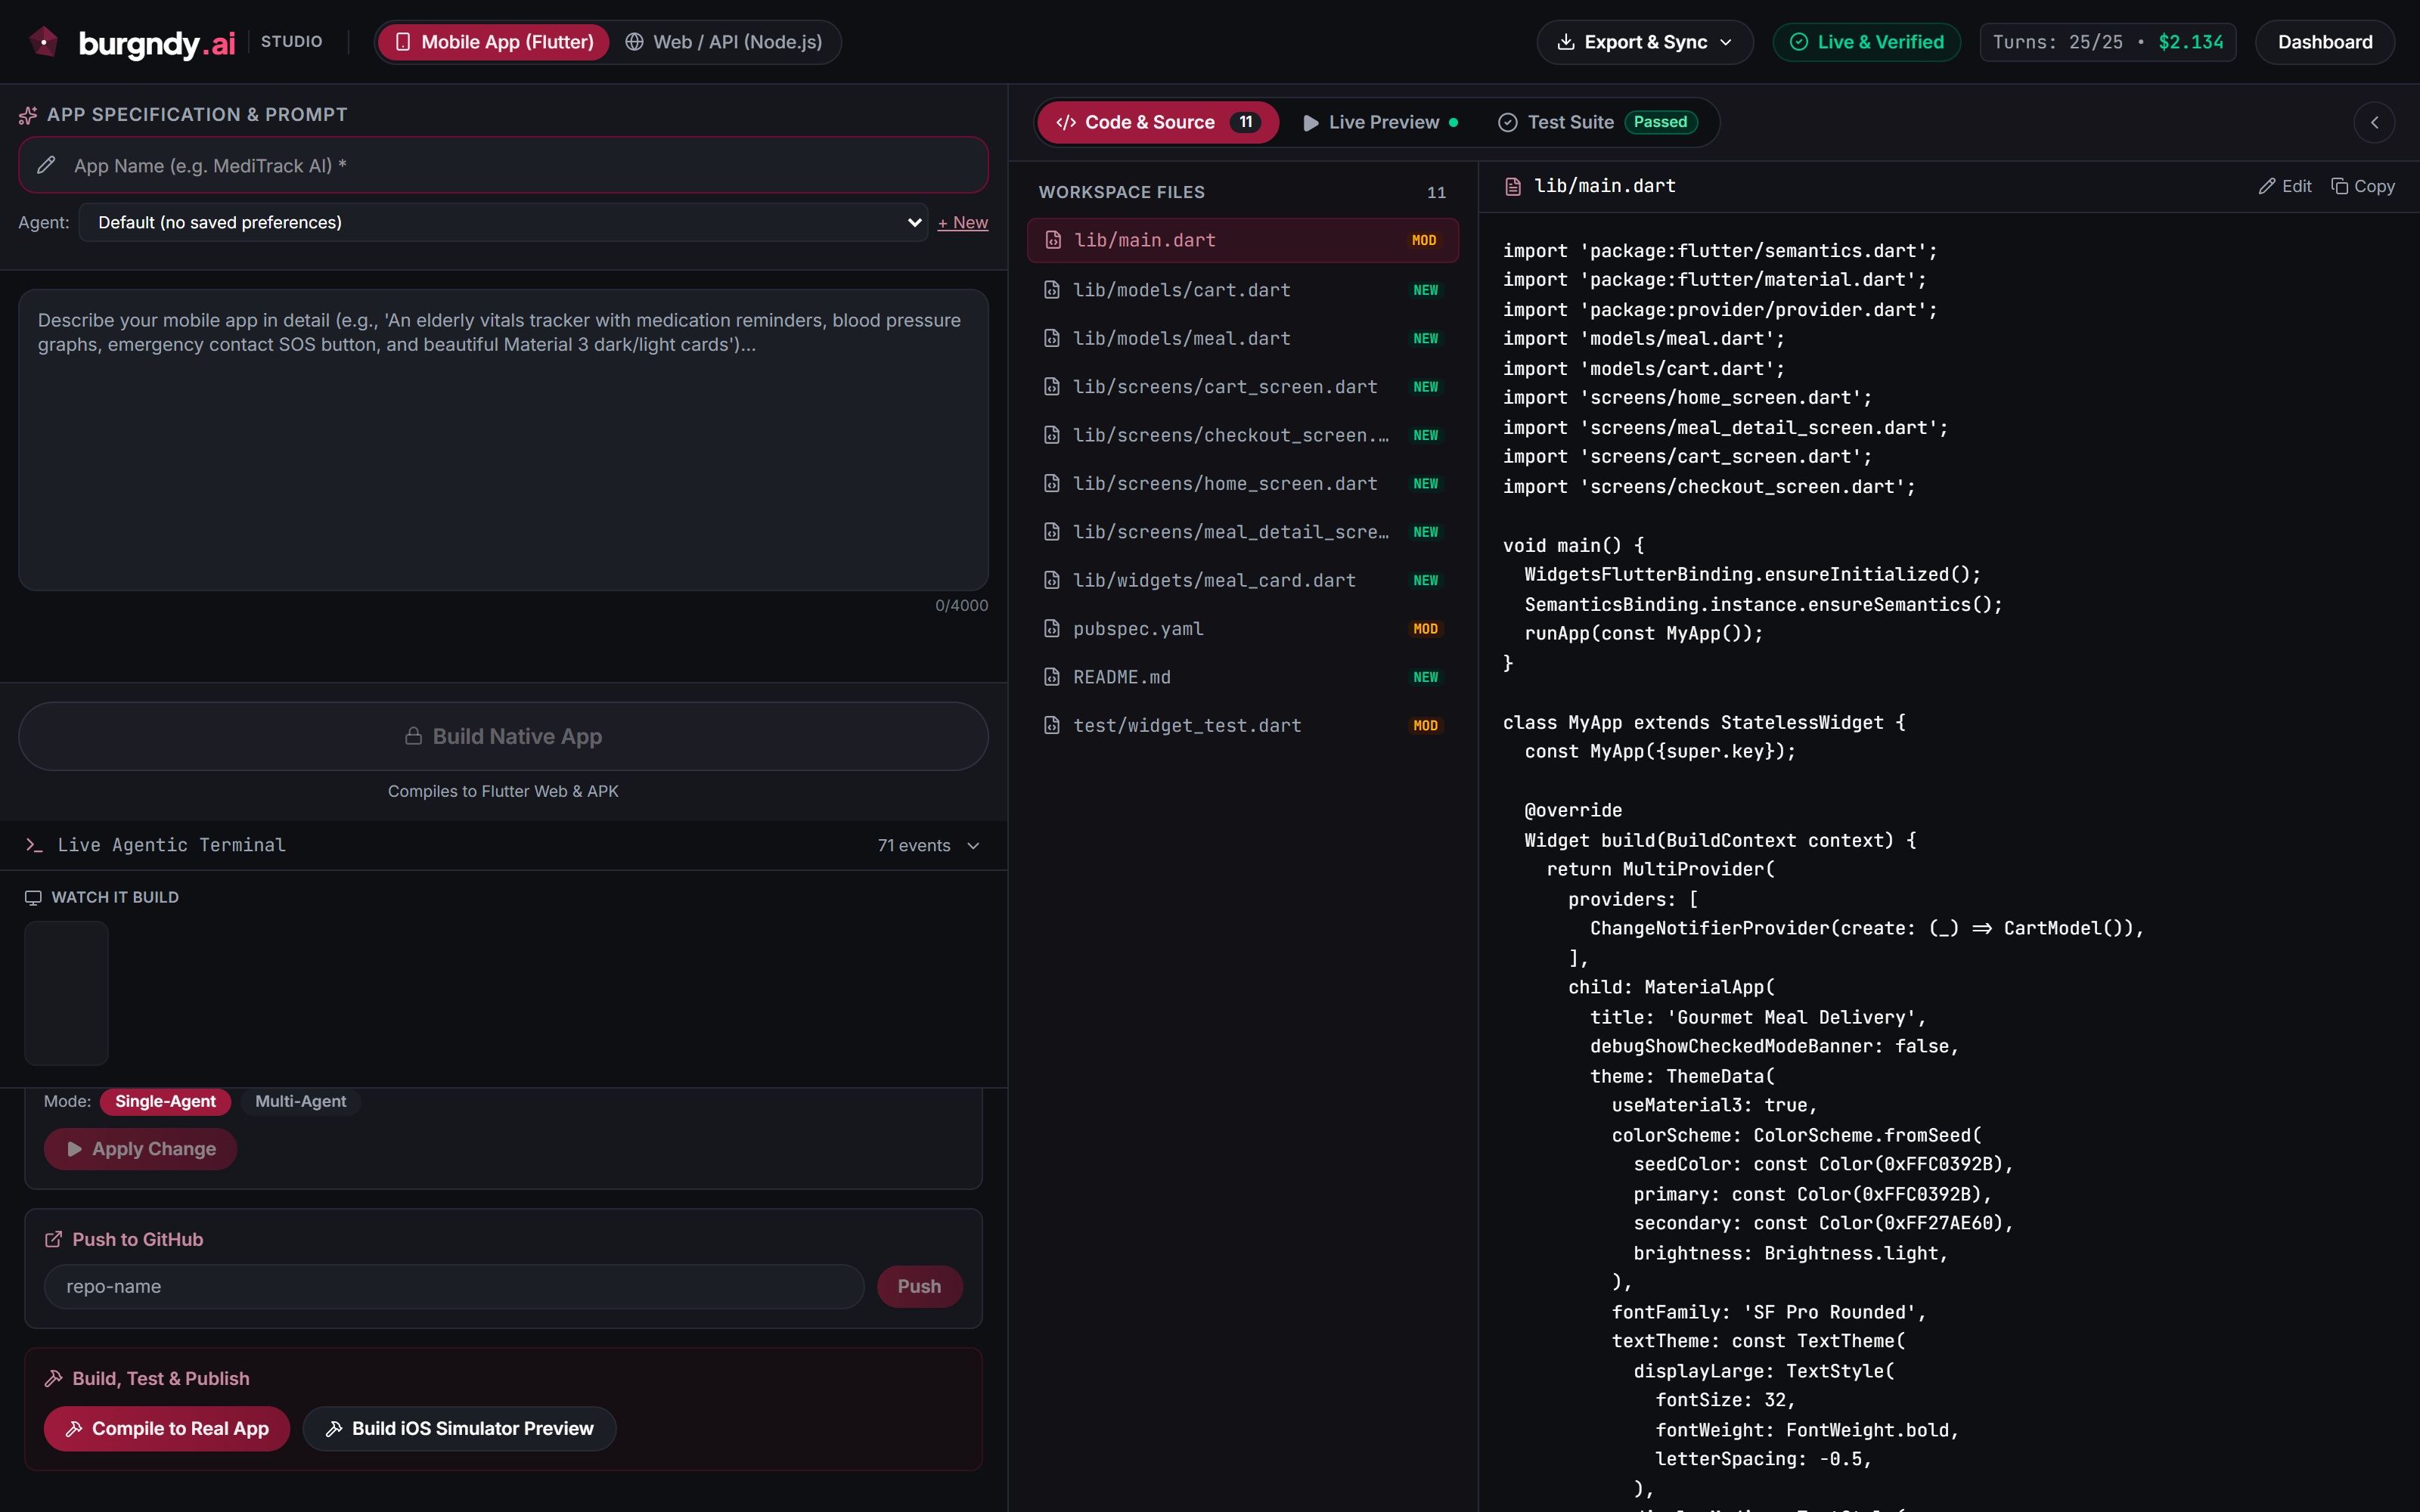Select Mobile App (Flutter) platform
Image resolution: width=2420 pixels, height=1512 pixels.
click(x=494, y=42)
